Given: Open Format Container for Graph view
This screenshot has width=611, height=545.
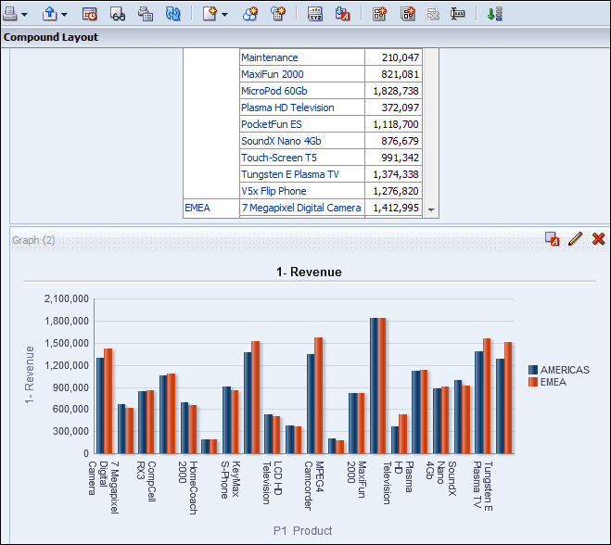Looking at the screenshot, I should click(x=552, y=239).
